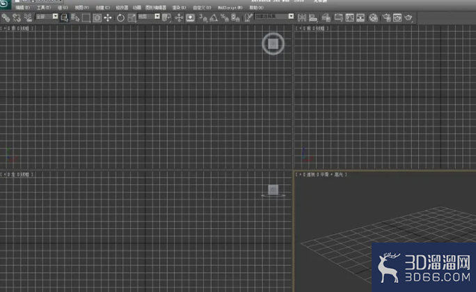Choose the Bind to Space Warp tool
The image size is (476, 292).
(x=28, y=17)
